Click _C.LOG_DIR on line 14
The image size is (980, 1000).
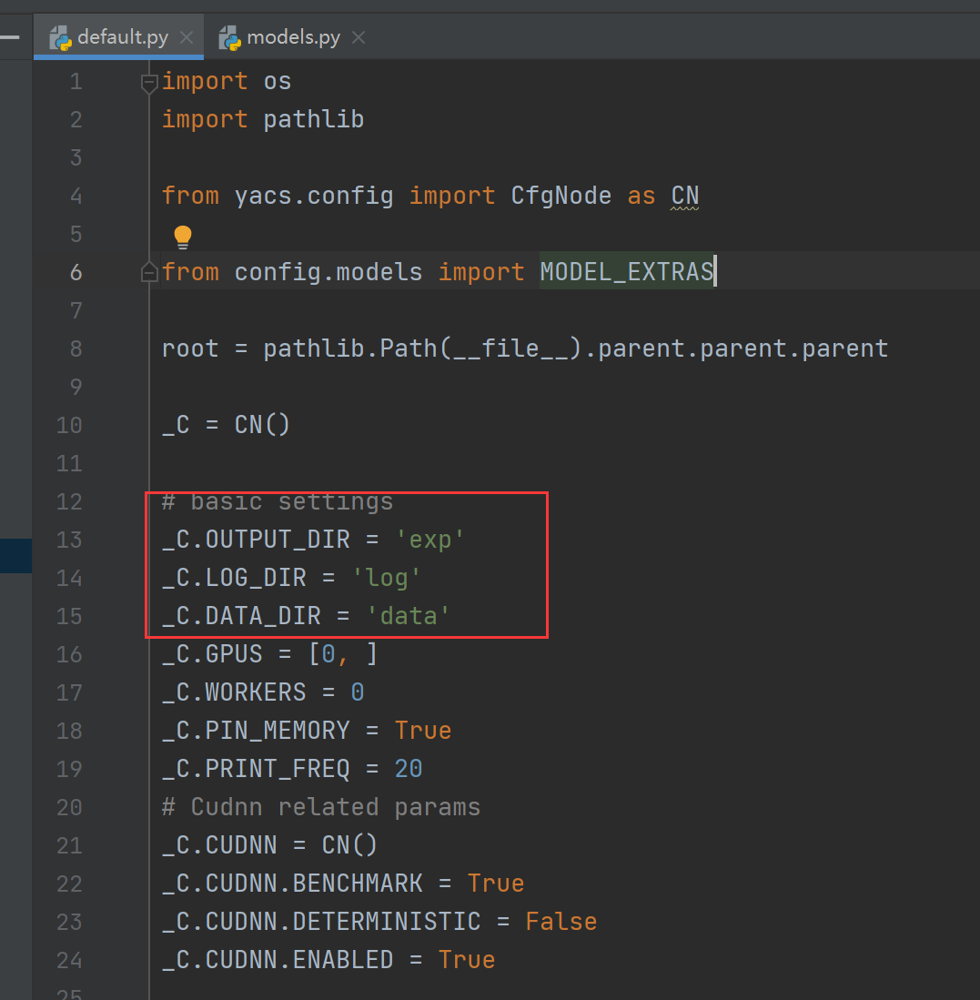pos(234,579)
